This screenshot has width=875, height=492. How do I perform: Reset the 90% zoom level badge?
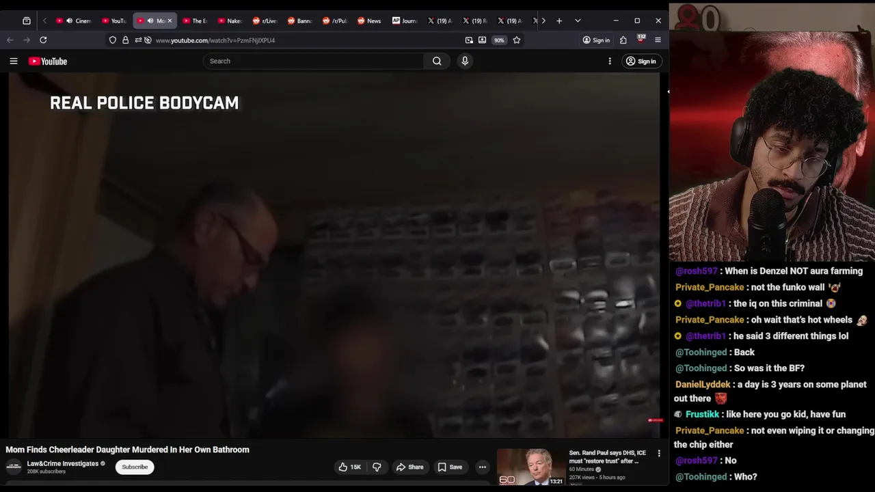tap(499, 40)
